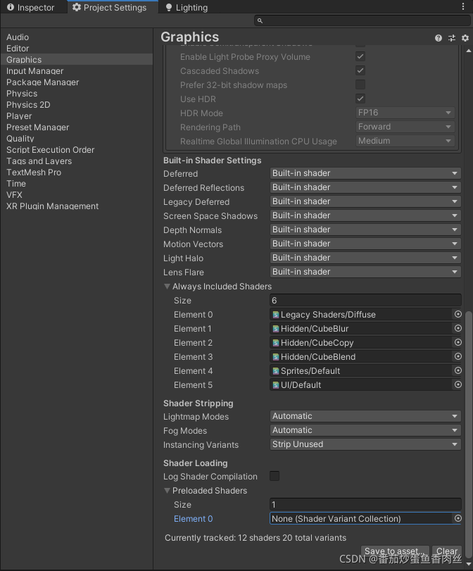The height and width of the screenshot is (571, 473).
Task: Open the Graphics preset selector icon
Action: (452, 38)
